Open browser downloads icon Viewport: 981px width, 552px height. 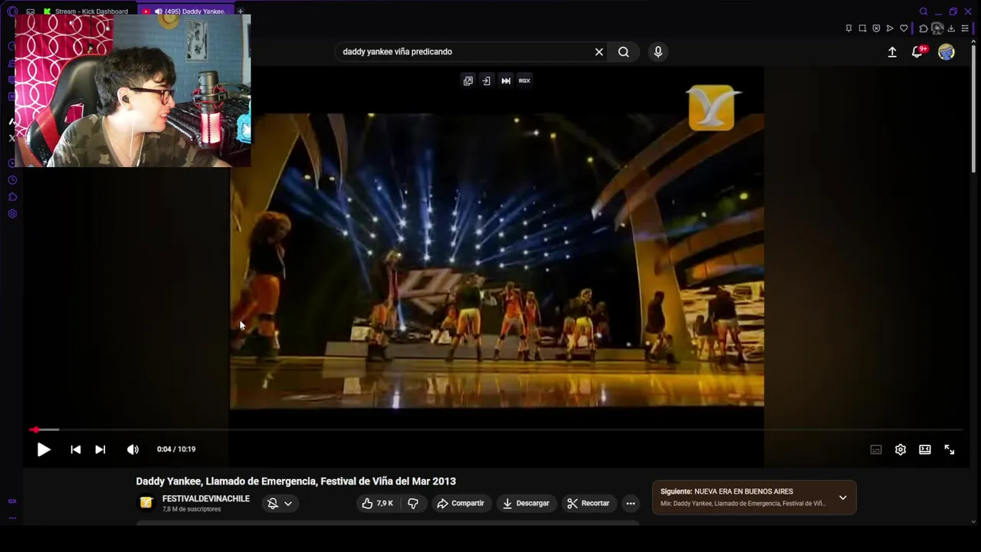pyautogui.click(x=951, y=28)
